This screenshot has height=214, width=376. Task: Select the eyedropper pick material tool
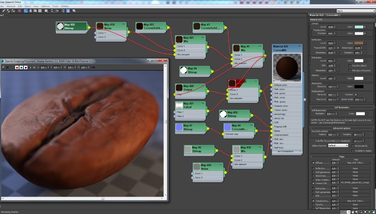click(4, 11)
